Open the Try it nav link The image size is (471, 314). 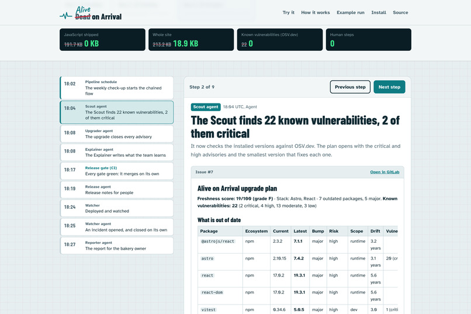288,12
